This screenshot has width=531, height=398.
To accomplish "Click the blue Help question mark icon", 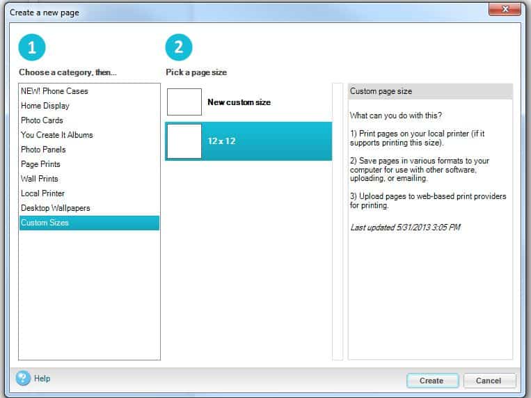I will (23, 378).
